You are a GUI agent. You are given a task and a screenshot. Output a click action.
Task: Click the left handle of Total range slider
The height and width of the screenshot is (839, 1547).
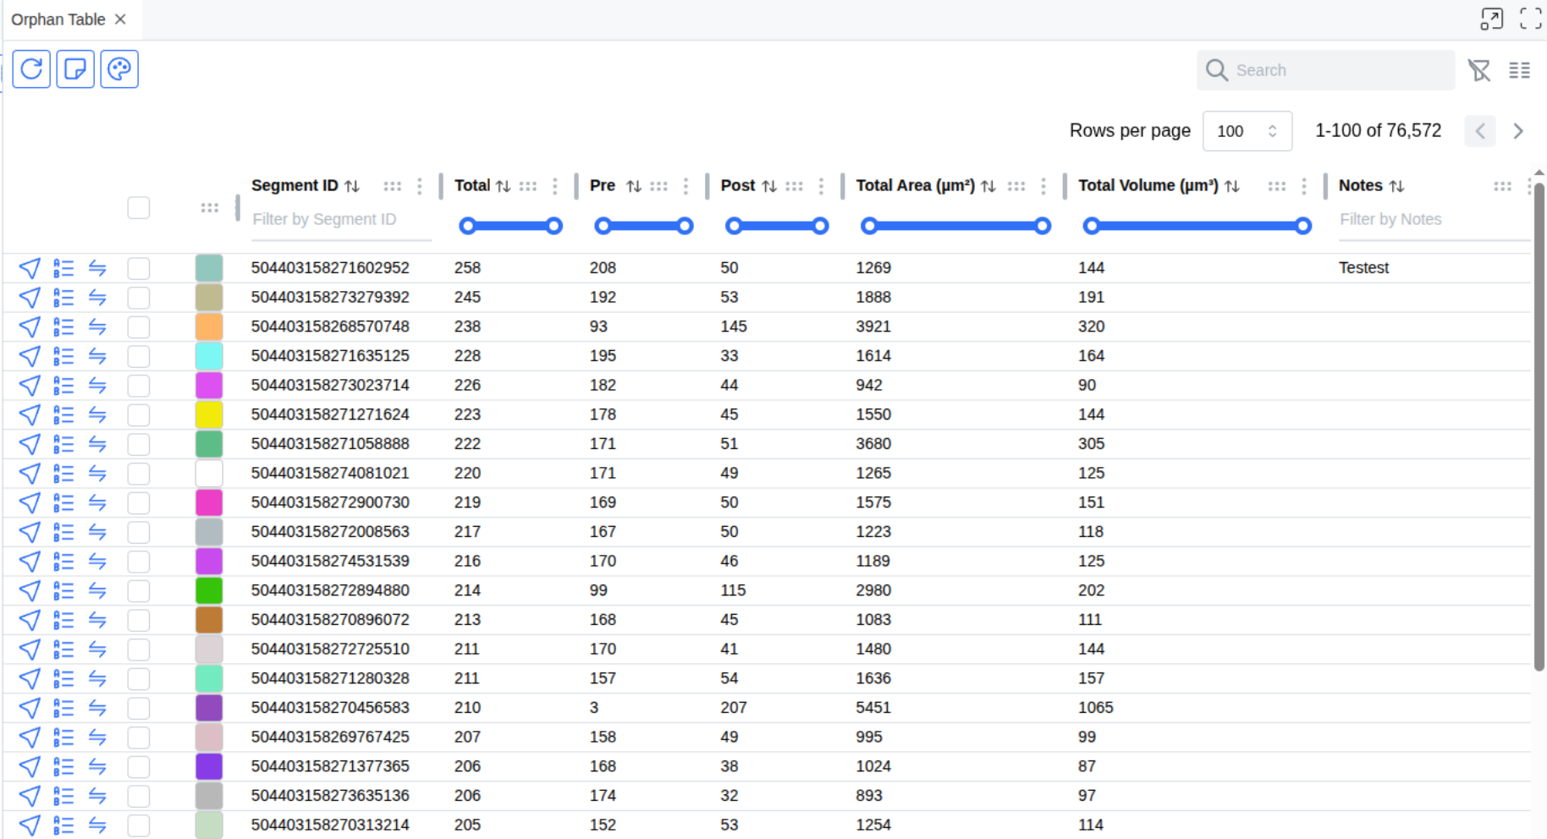click(x=467, y=226)
